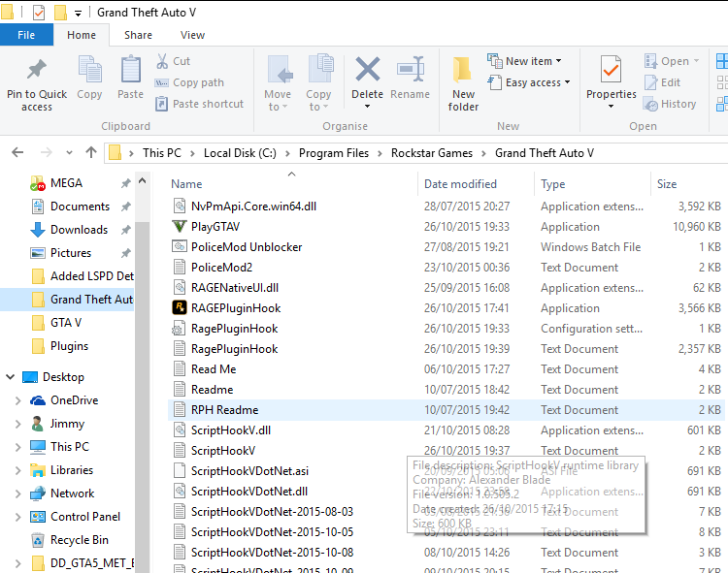Open the File menu tab

coord(26,35)
